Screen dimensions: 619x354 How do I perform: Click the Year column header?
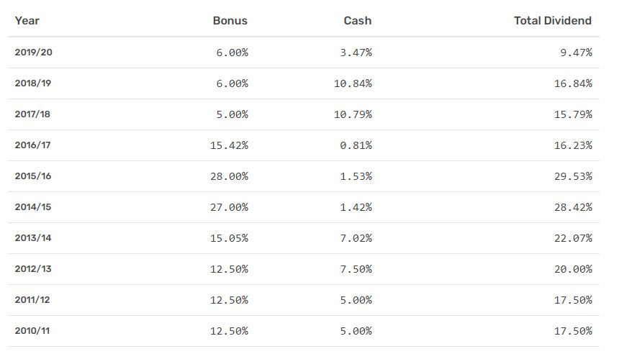click(27, 21)
